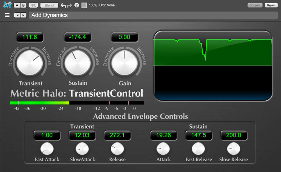Click the Sustain value field showing -174.4
The height and width of the screenshot is (172, 281).
(x=77, y=37)
